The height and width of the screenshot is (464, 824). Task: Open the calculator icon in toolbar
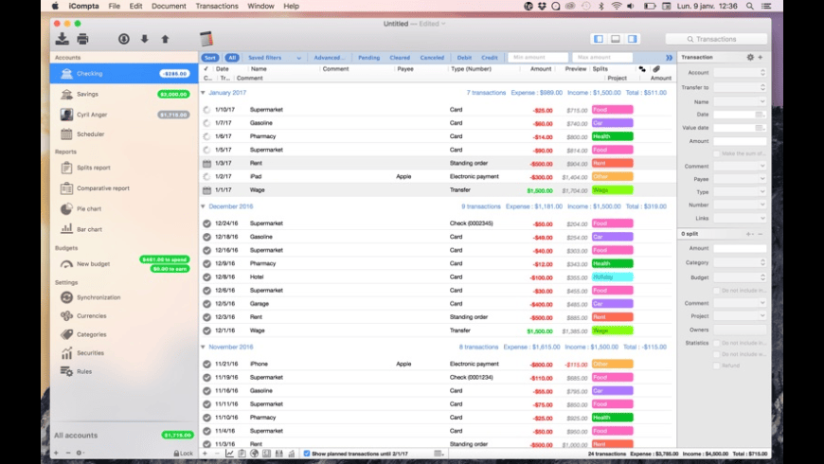click(206, 39)
